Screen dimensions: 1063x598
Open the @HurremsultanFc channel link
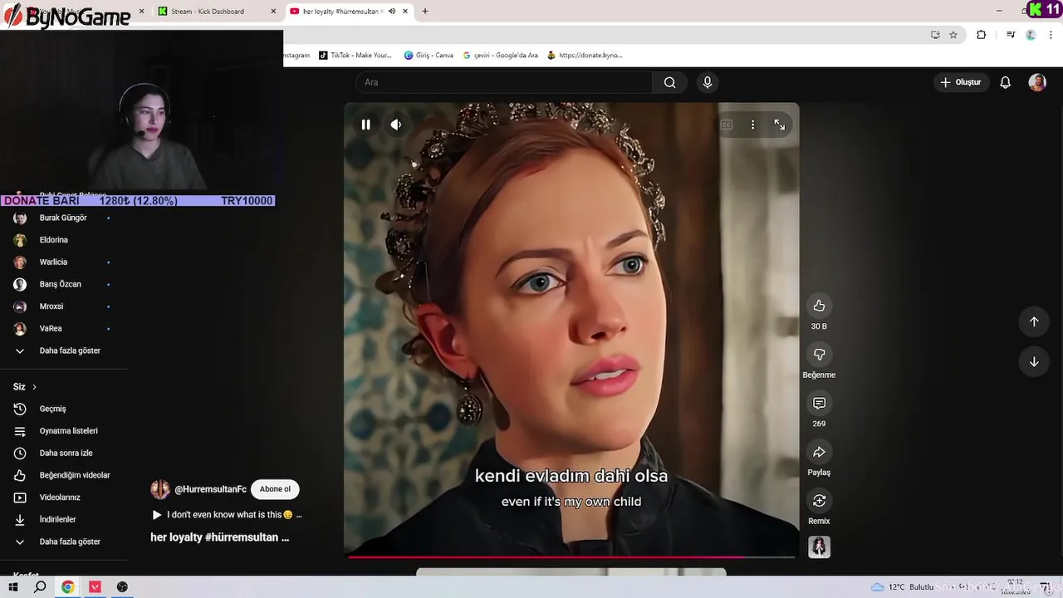210,489
